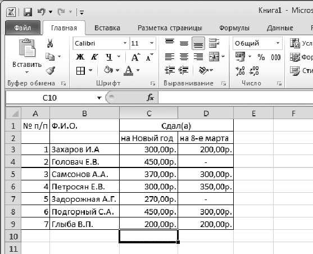Image resolution: width=313 pixels, height=254 pixels.
Task: Align cell content to middle
Action: tap(184, 43)
